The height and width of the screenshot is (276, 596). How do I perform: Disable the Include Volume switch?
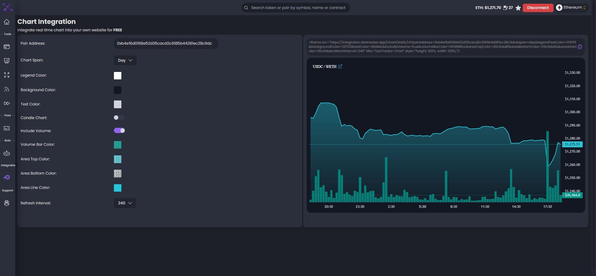[119, 131]
